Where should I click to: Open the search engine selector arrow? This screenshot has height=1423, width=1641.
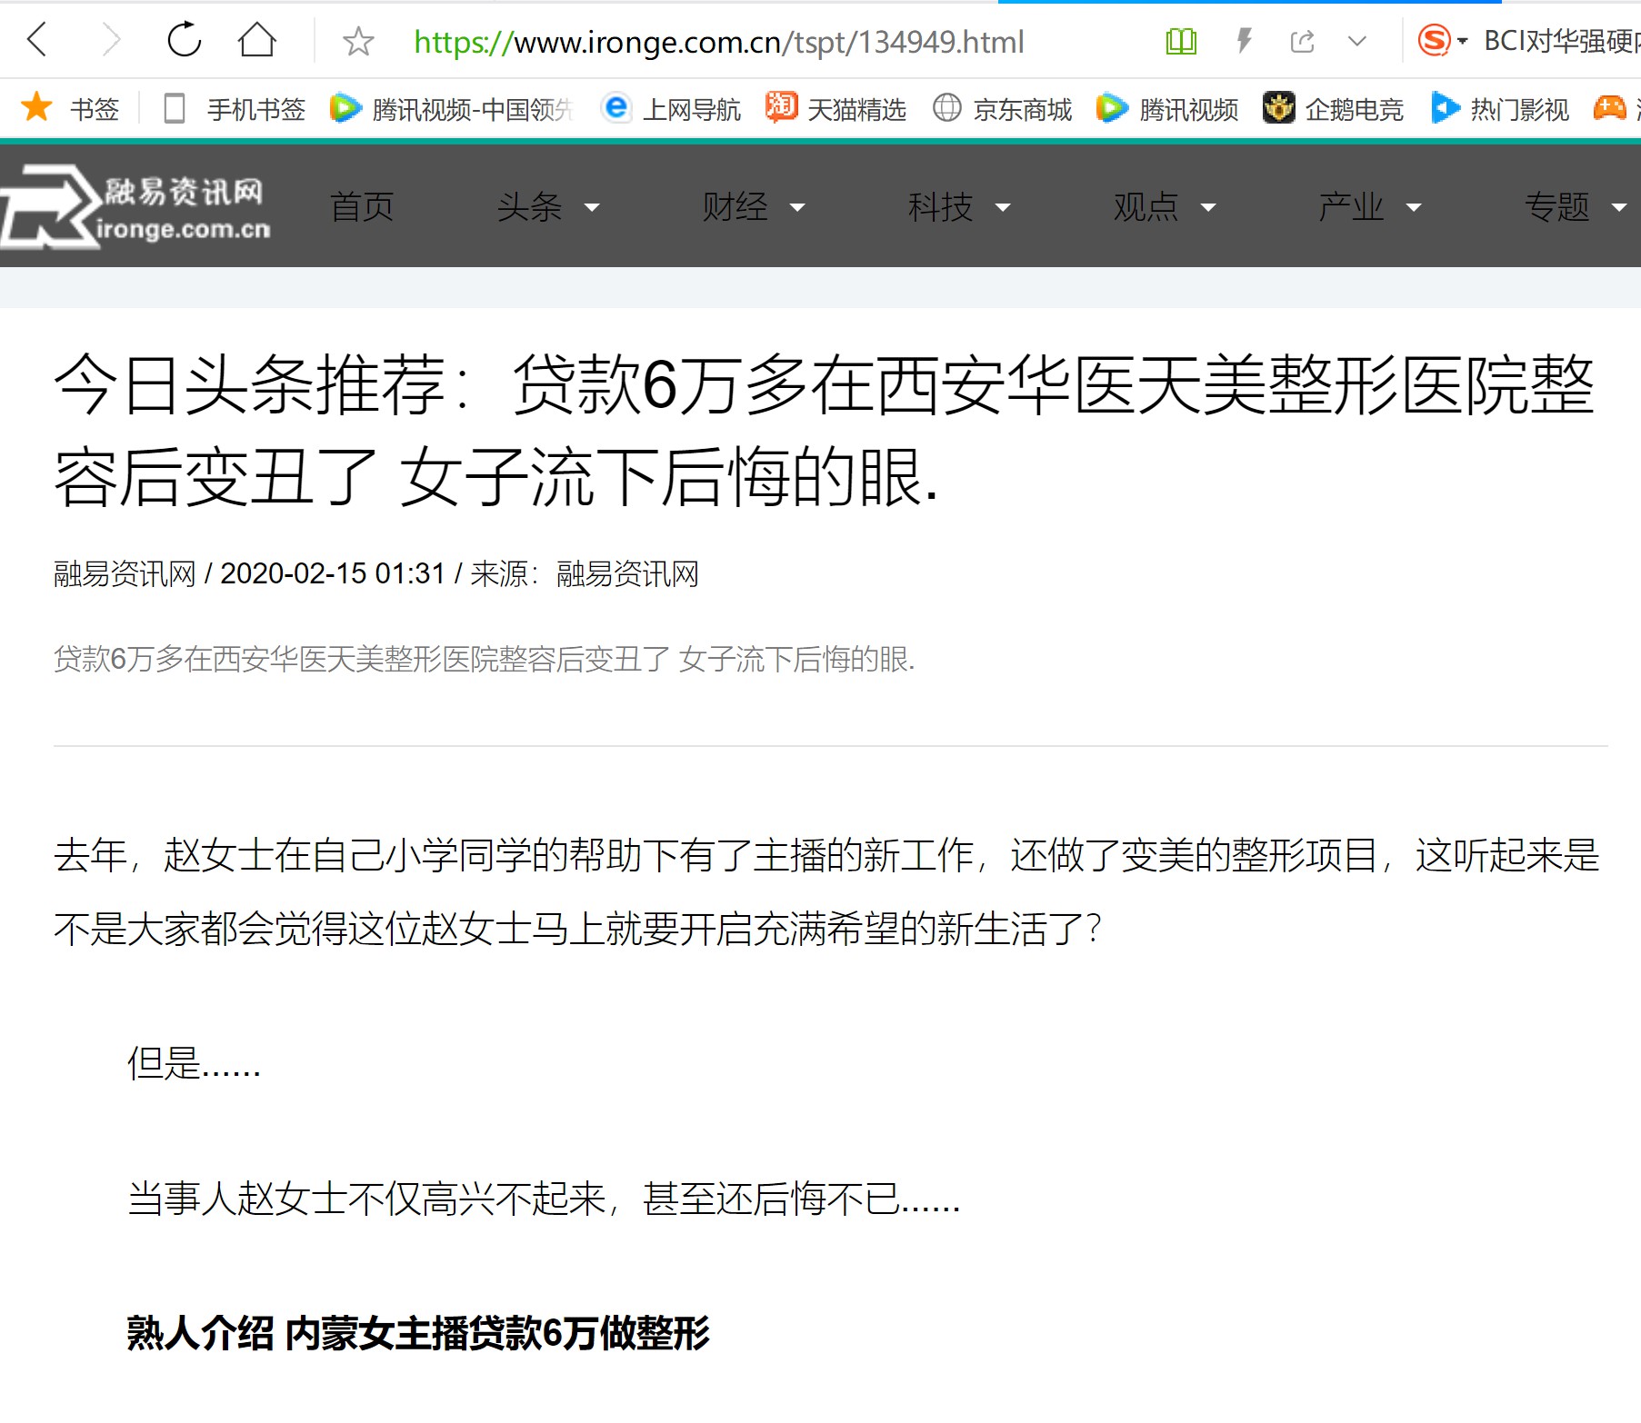coord(1463,41)
